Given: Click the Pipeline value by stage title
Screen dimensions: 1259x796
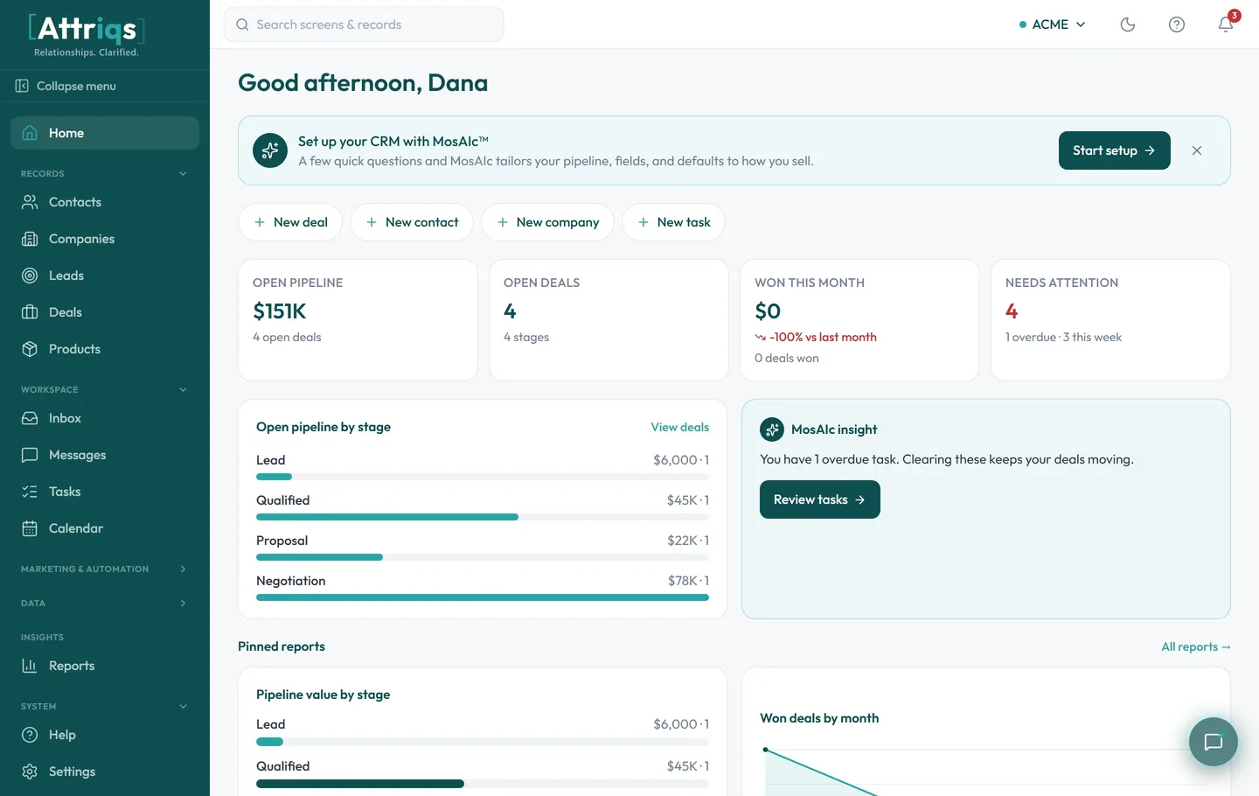Looking at the screenshot, I should [323, 695].
